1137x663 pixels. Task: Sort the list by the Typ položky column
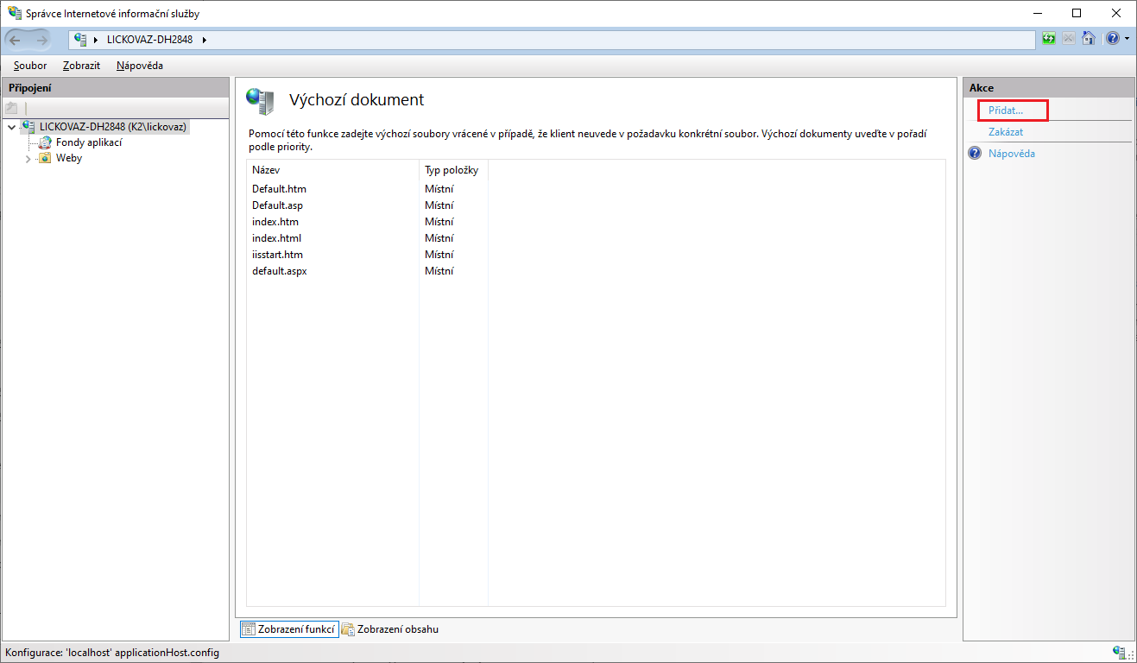pos(453,170)
